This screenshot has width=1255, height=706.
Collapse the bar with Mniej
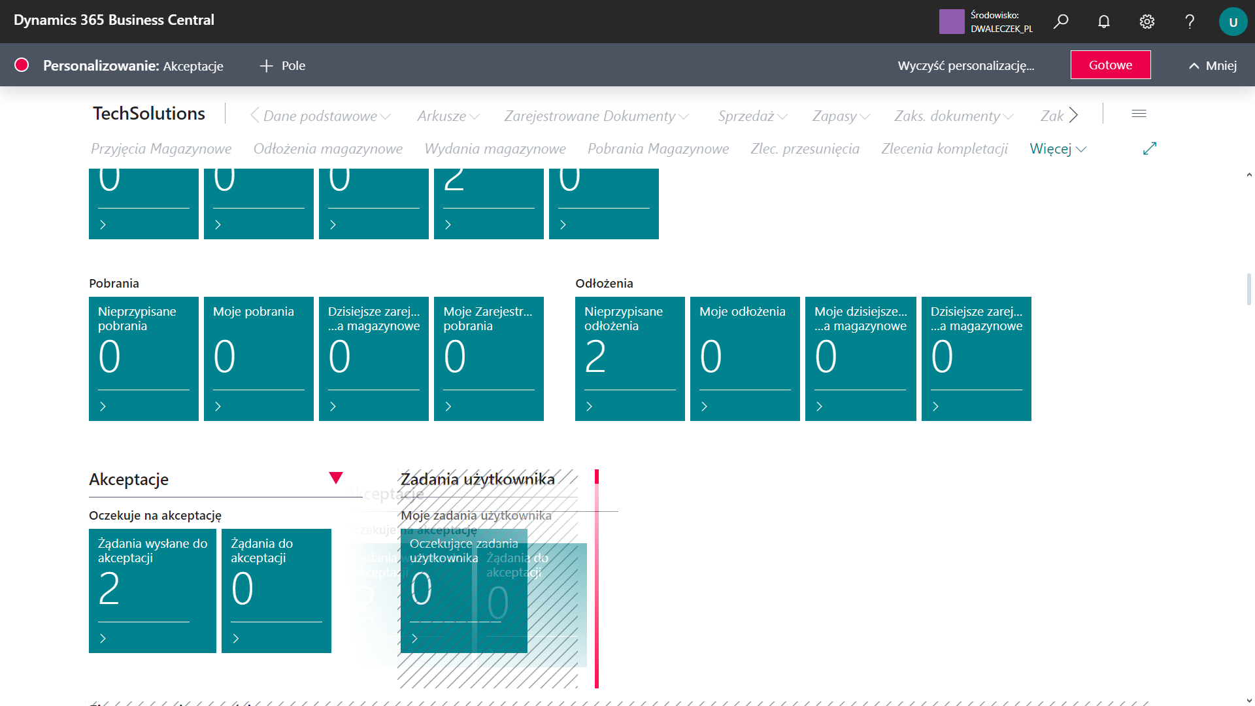pos(1213,65)
